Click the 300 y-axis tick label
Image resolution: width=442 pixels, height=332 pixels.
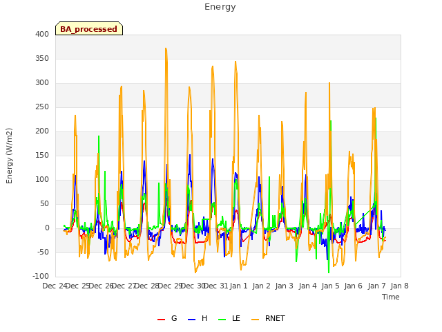coord(42,83)
